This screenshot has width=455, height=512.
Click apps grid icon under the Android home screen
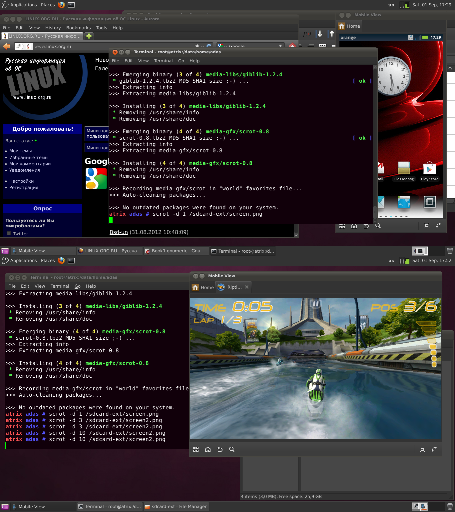342,226
